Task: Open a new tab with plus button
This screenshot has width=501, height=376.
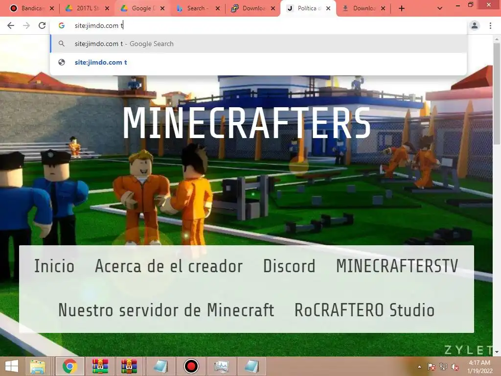Action: click(x=402, y=8)
